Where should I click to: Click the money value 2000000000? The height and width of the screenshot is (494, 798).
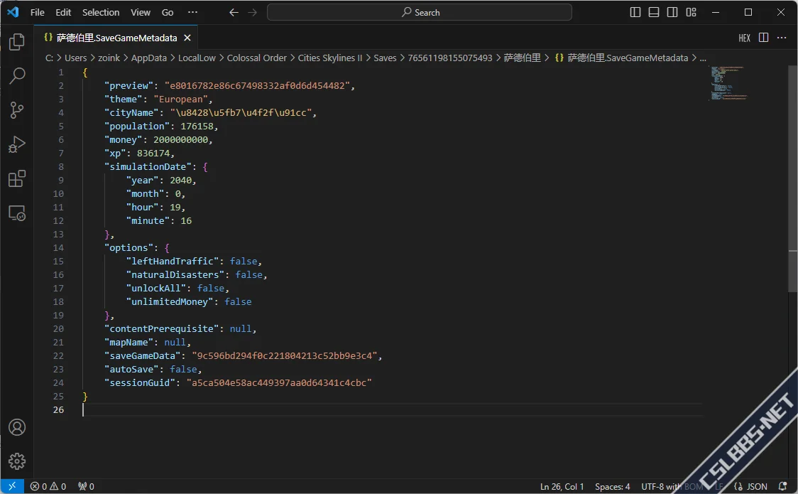pyautogui.click(x=180, y=139)
